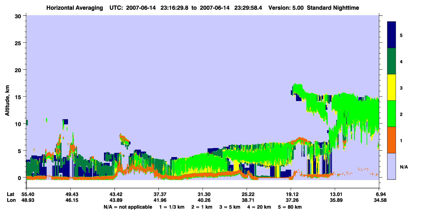This screenshot has height=216, width=421.
Task: Click the 'Lon' row label
Action: [11, 200]
